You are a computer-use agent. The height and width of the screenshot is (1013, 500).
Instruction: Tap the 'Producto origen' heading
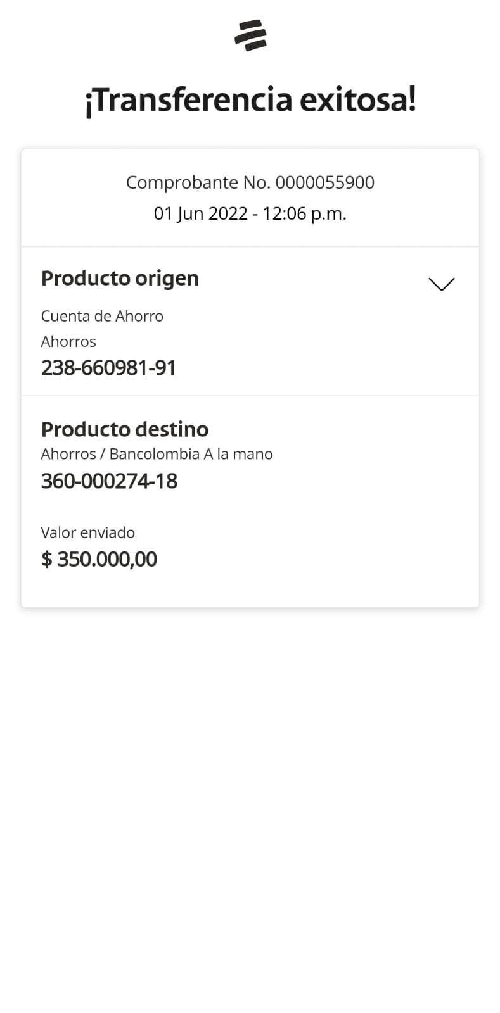tap(120, 278)
